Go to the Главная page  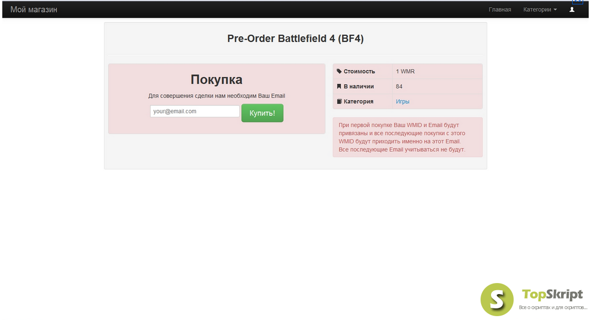[500, 9]
